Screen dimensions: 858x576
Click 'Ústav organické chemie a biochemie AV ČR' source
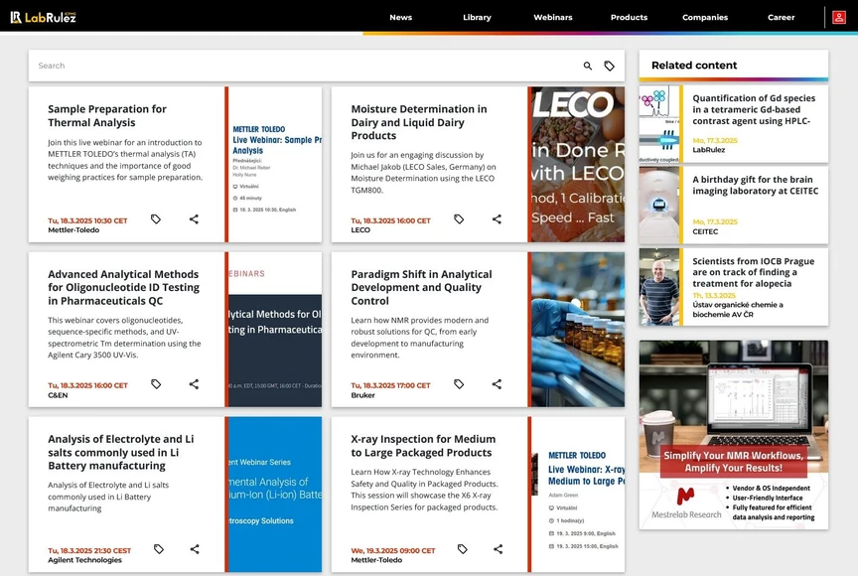coord(738,310)
